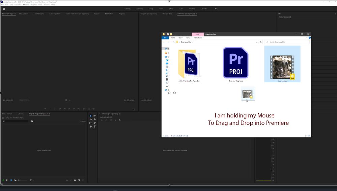Screen dimensions: 337x191
Task: Select the Razor tool
Action: [x=95, y=119]
